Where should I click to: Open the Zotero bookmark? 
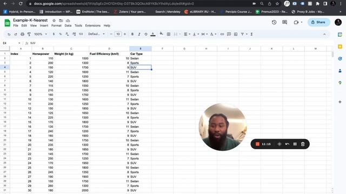pyautogui.click(x=130, y=12)
